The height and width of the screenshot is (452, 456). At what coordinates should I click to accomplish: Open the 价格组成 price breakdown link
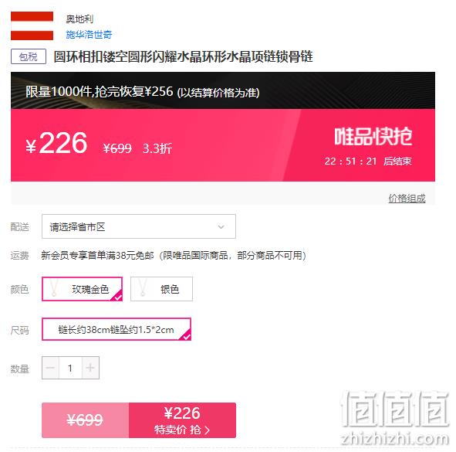407,199
